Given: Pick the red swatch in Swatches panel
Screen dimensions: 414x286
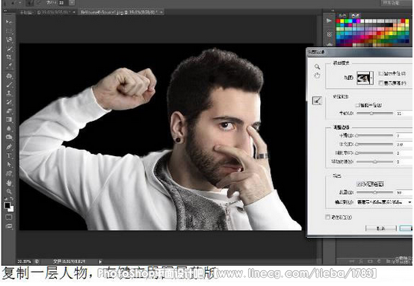Looking at the screenshot, I should point(339,21).
